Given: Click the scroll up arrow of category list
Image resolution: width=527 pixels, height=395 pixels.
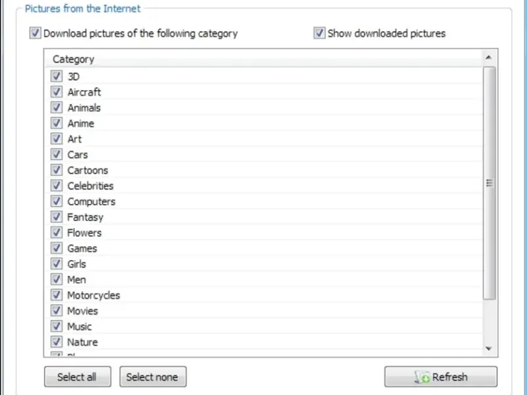Looking at the screenshot, I should pos(488,58).
